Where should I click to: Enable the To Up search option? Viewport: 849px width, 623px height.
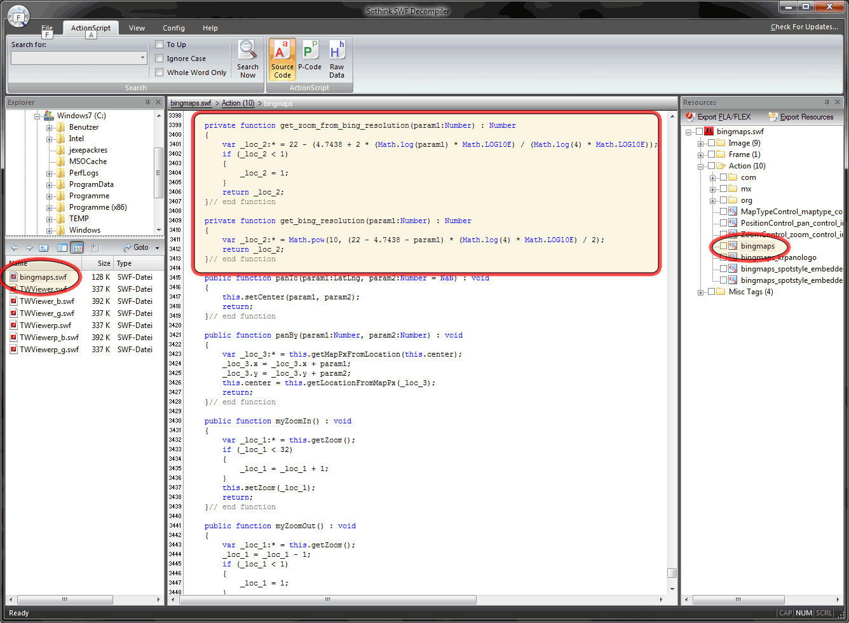point(160,44)
